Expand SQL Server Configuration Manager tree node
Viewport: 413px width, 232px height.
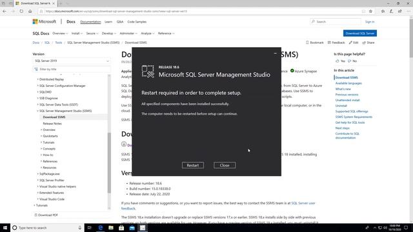click(37, 86)
